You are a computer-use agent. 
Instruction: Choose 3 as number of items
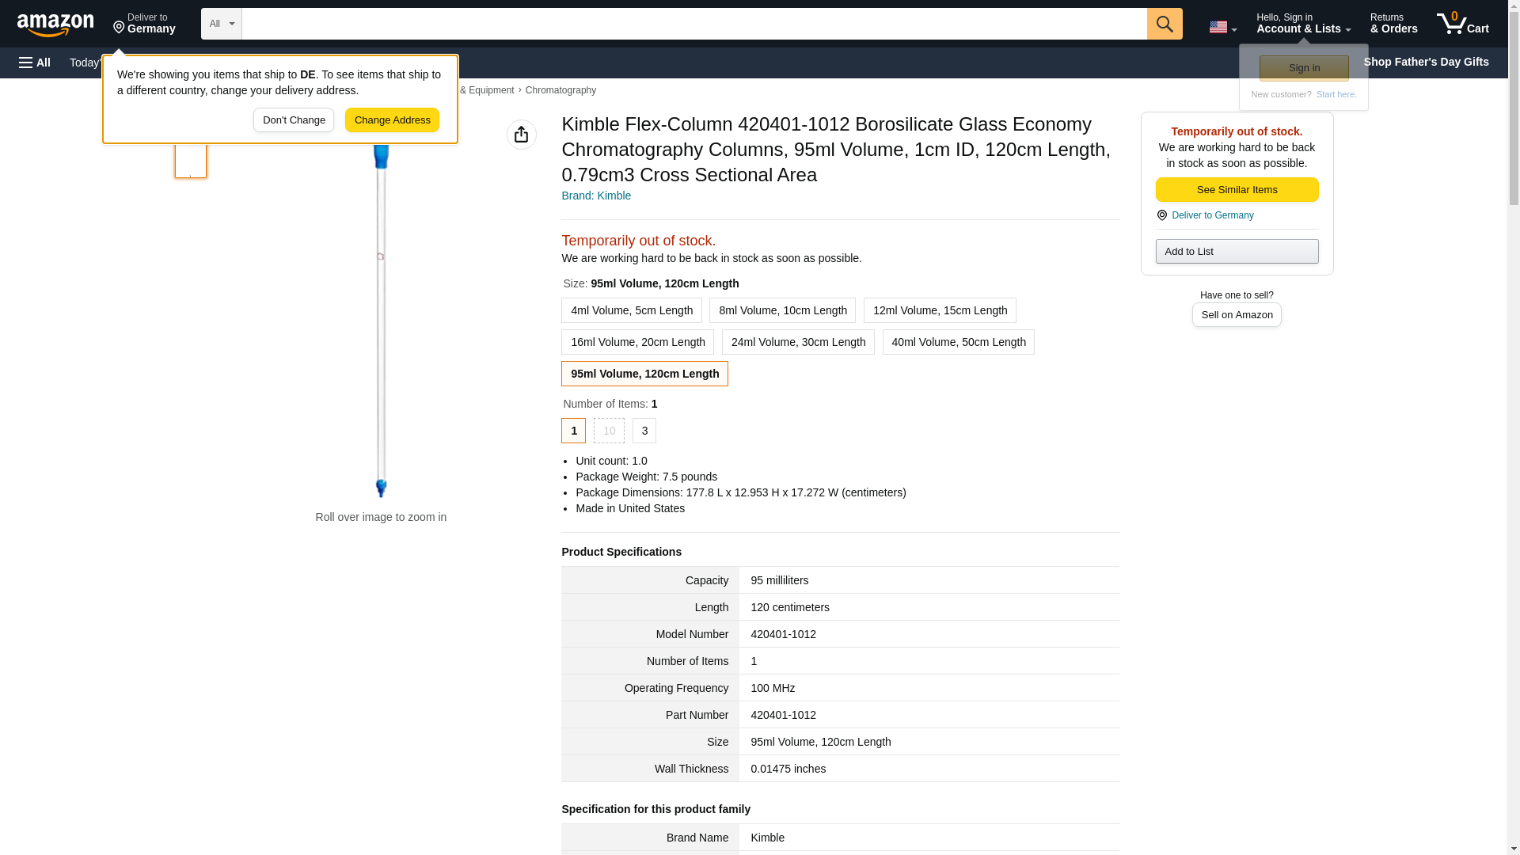click(644, 431)
